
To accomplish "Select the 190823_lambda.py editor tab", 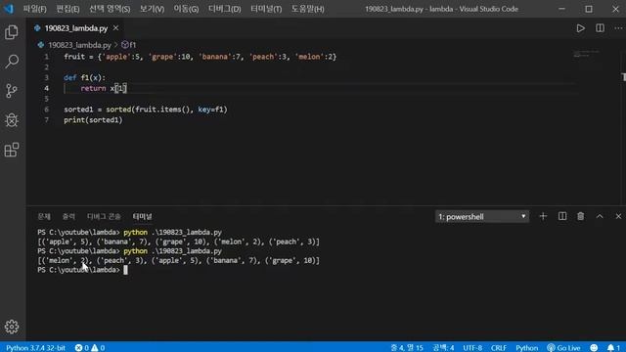I will [x=76, y=28].
